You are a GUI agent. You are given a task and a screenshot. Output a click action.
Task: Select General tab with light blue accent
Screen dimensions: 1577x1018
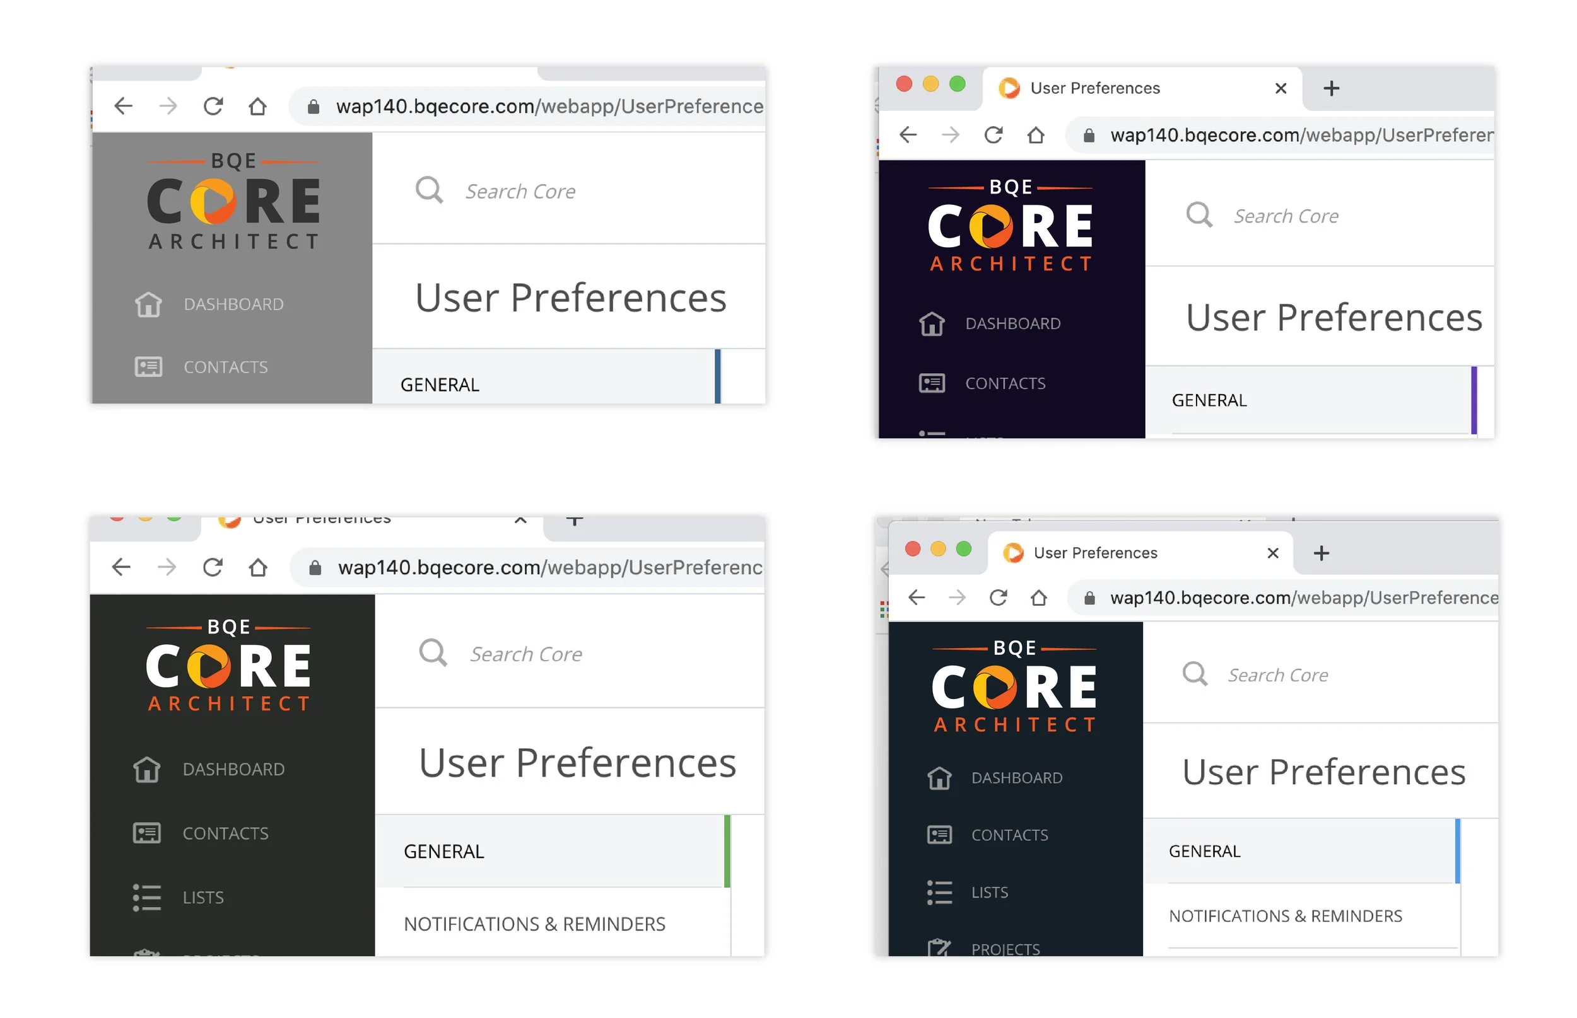coord(1301,851)
